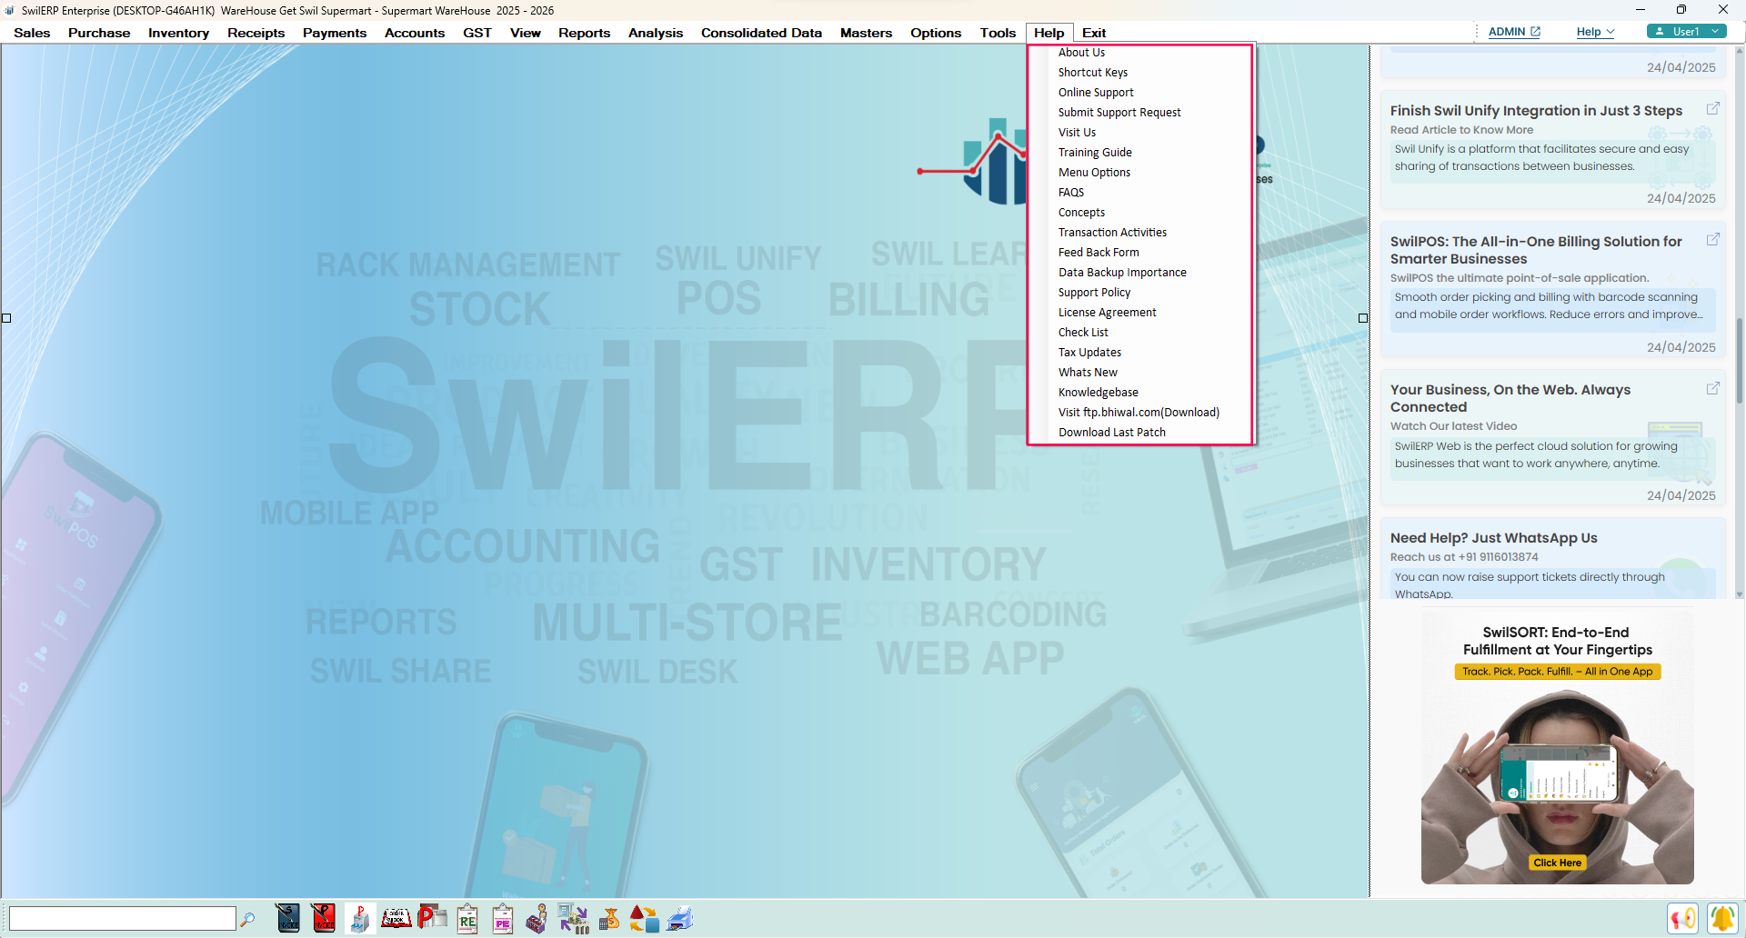The width and height of the screenshot is (1746, 938).
Task: Click the Exit menu item
Action: coord(1093,33)
